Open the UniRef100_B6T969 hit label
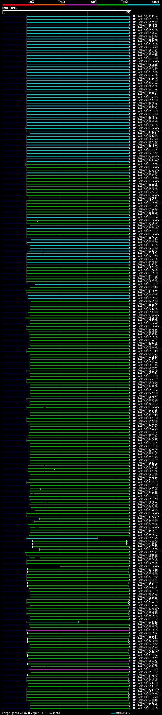 (145, 19)
